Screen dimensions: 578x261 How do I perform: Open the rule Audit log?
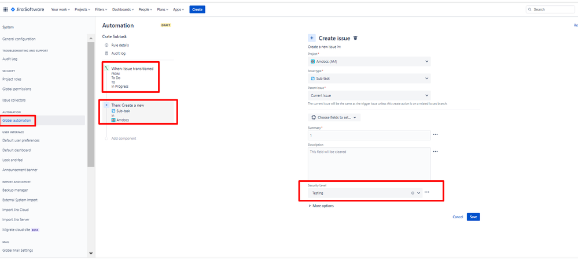(119, 53)
